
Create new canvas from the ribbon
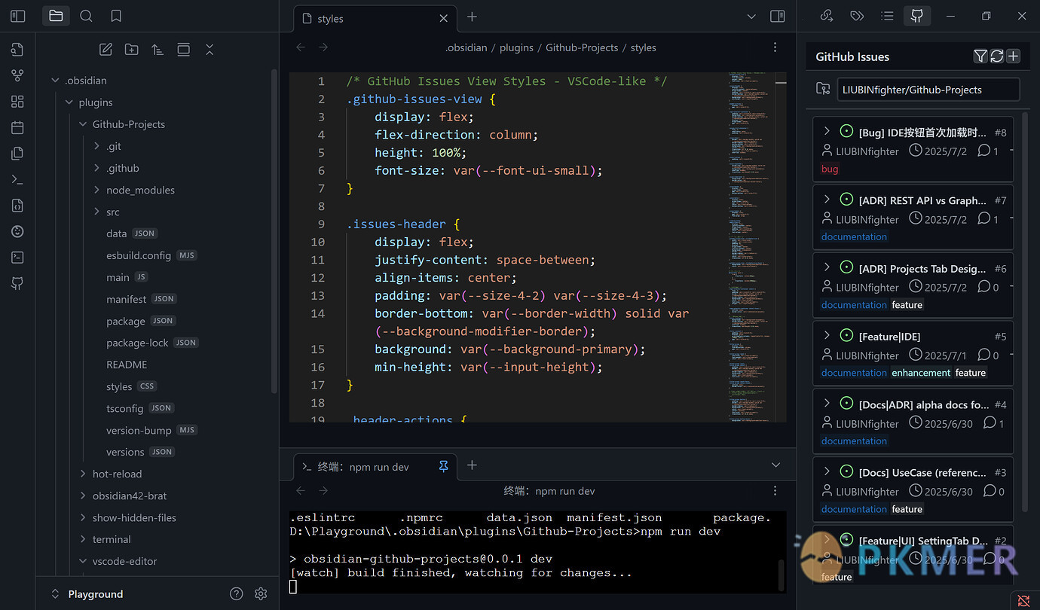17,102
